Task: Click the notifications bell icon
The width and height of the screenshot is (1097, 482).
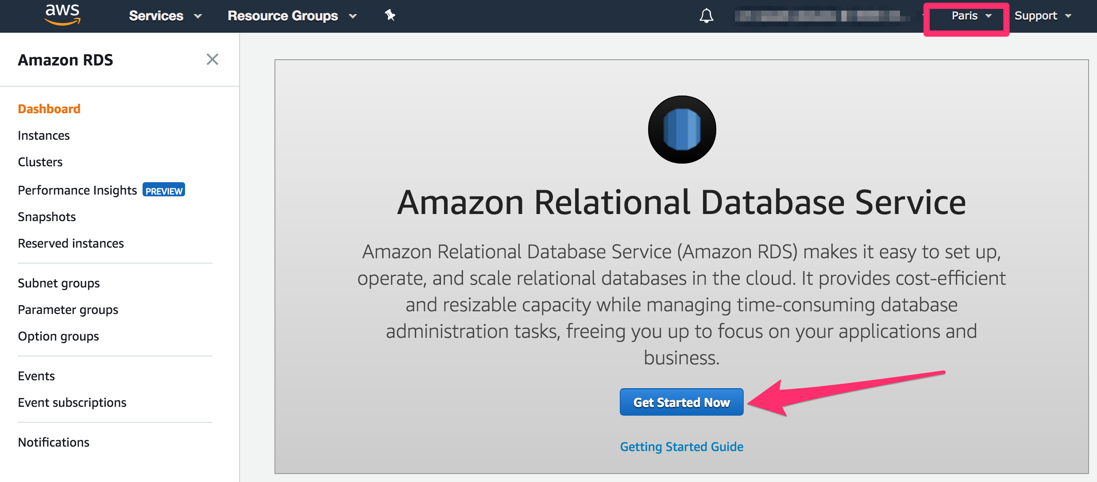Action: click(706, 15)
